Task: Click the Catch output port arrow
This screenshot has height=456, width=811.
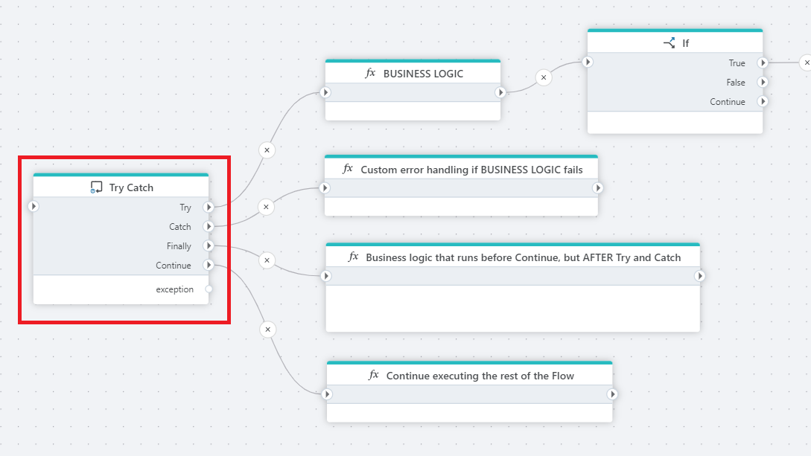Action: pos(209,226)
